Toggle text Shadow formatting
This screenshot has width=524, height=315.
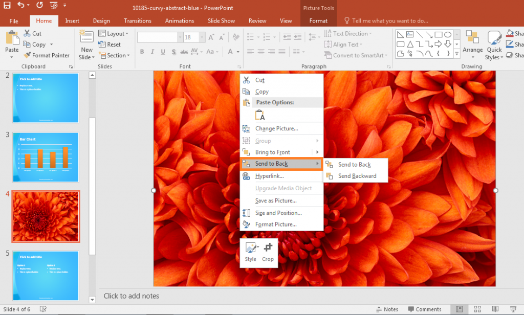pyautogui.click(x=173, y=52)
